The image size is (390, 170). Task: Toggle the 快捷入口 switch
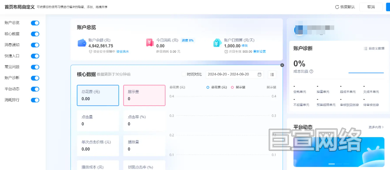pyautogui.click(x=35, y=56)
